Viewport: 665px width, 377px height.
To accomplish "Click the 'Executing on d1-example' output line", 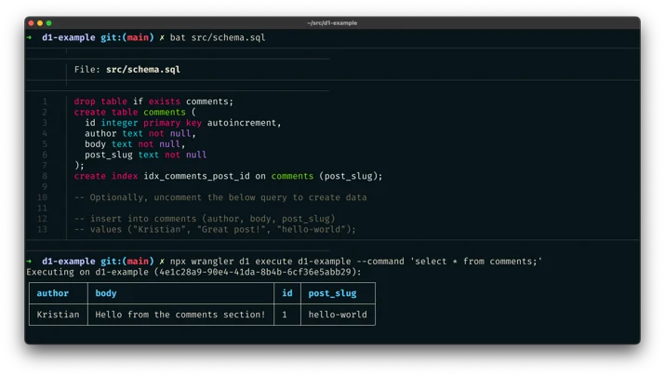I will click(193, 272).
